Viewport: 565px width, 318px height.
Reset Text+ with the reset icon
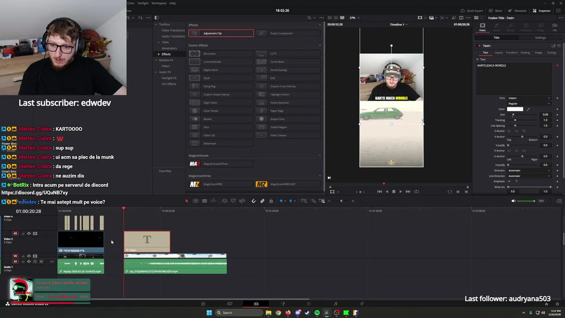point(559,46)
